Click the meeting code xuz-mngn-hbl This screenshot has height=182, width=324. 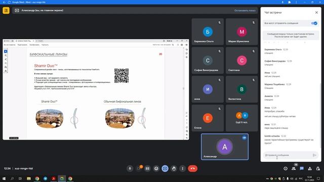(x=24, y=168)
